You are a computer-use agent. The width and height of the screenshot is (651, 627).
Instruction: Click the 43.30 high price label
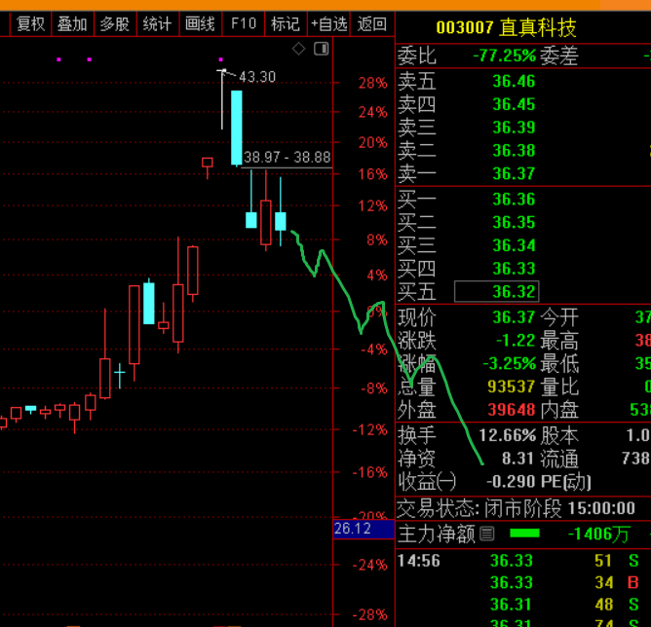[257, 77]
